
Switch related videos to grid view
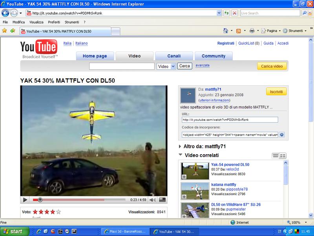(x=283, y=156)
